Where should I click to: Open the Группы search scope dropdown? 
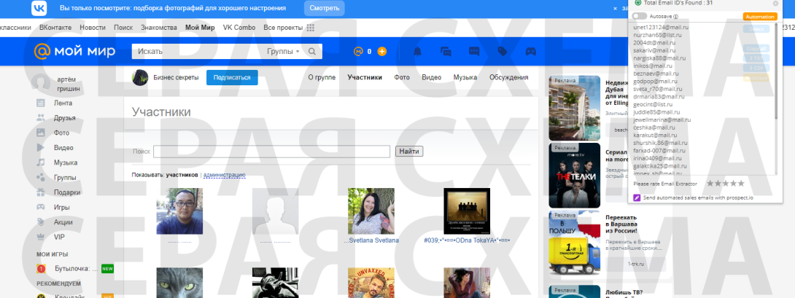(283, 51)
